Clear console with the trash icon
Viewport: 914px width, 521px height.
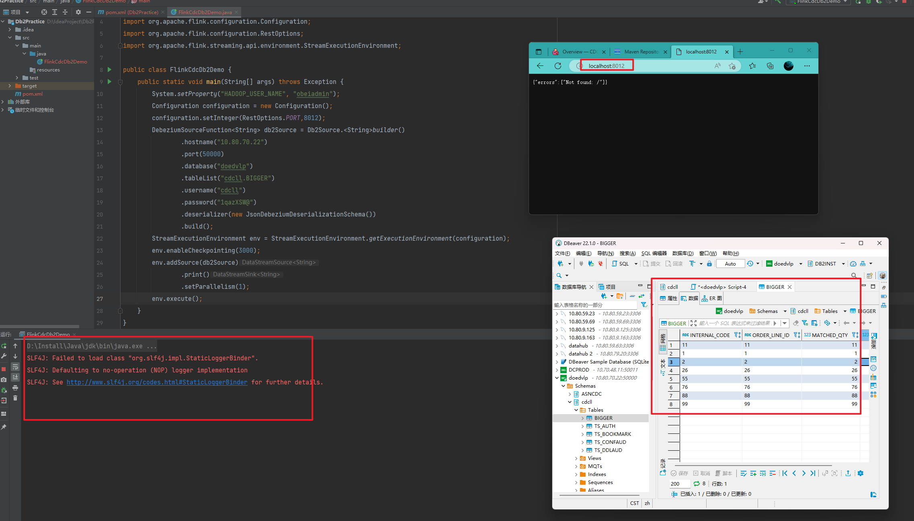coord(15,398)
